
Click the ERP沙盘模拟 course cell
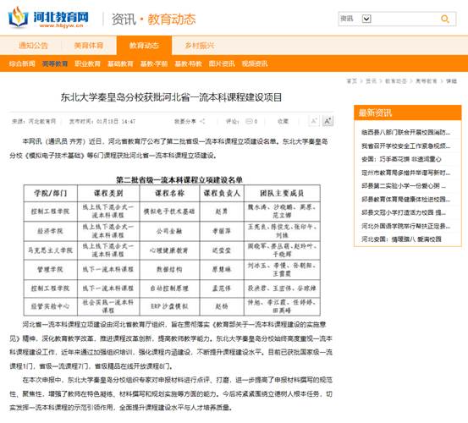tap(169, 306)
